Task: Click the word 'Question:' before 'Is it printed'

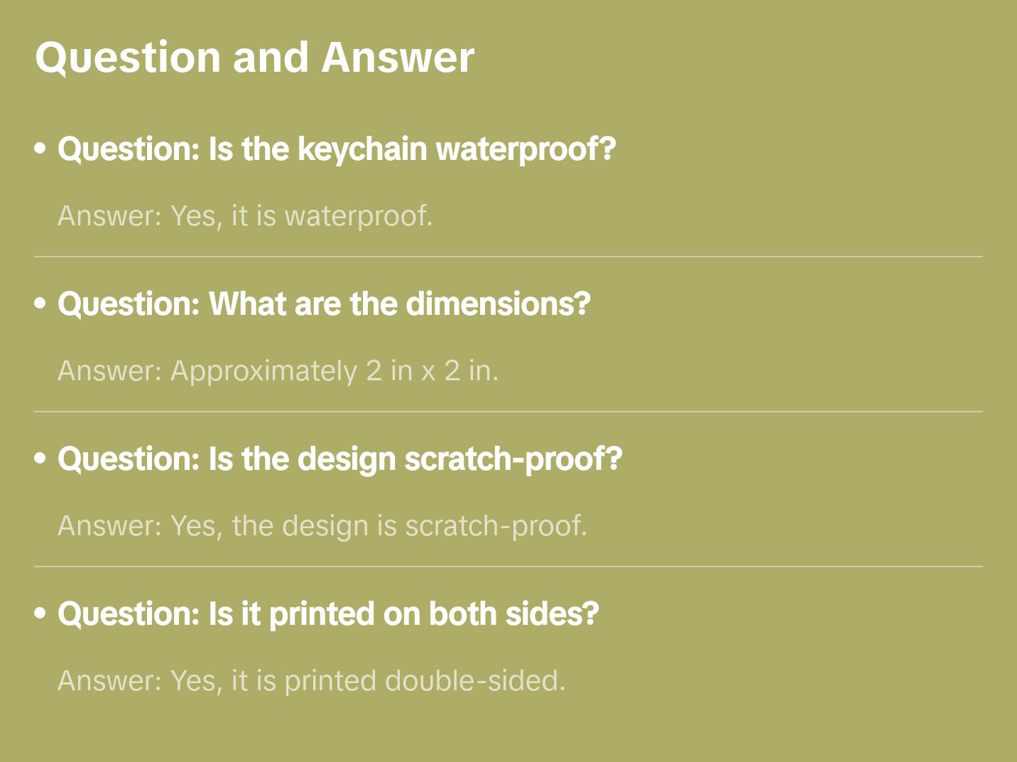Action: pyautogui.click(x=129, y=614)
